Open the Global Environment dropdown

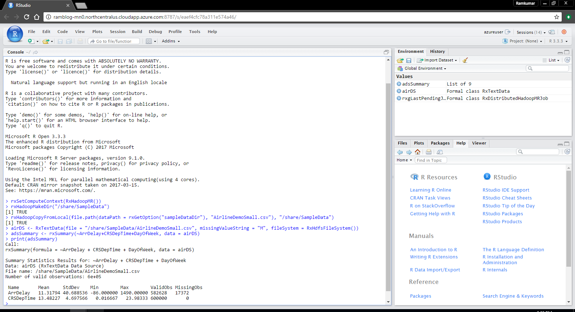(x=422, y=68)
